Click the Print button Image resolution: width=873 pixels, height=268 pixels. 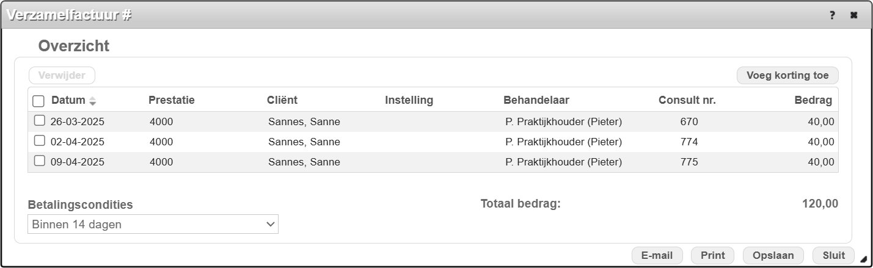tap(712, 256)
